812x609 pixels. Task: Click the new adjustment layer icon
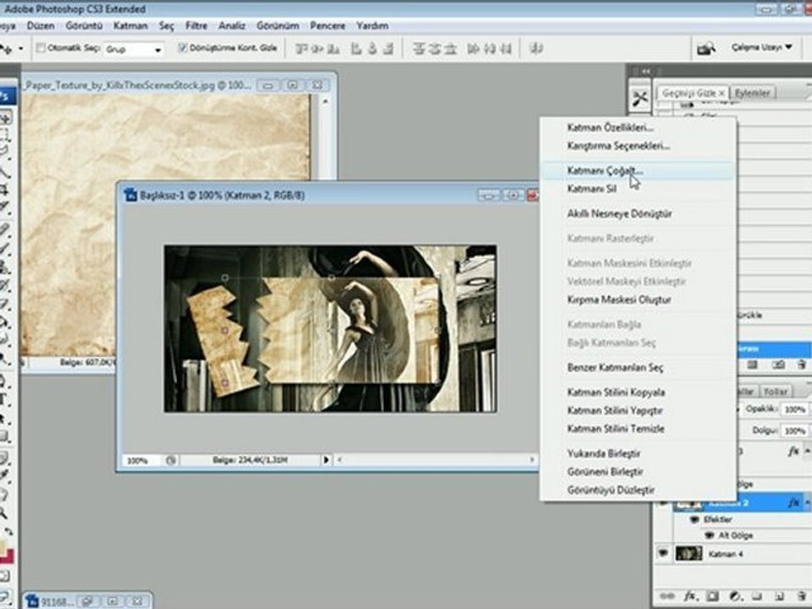735,596
